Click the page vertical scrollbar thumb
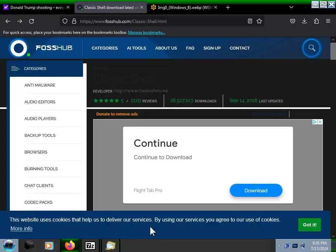336x252 pixels. [x=333, y=52]
